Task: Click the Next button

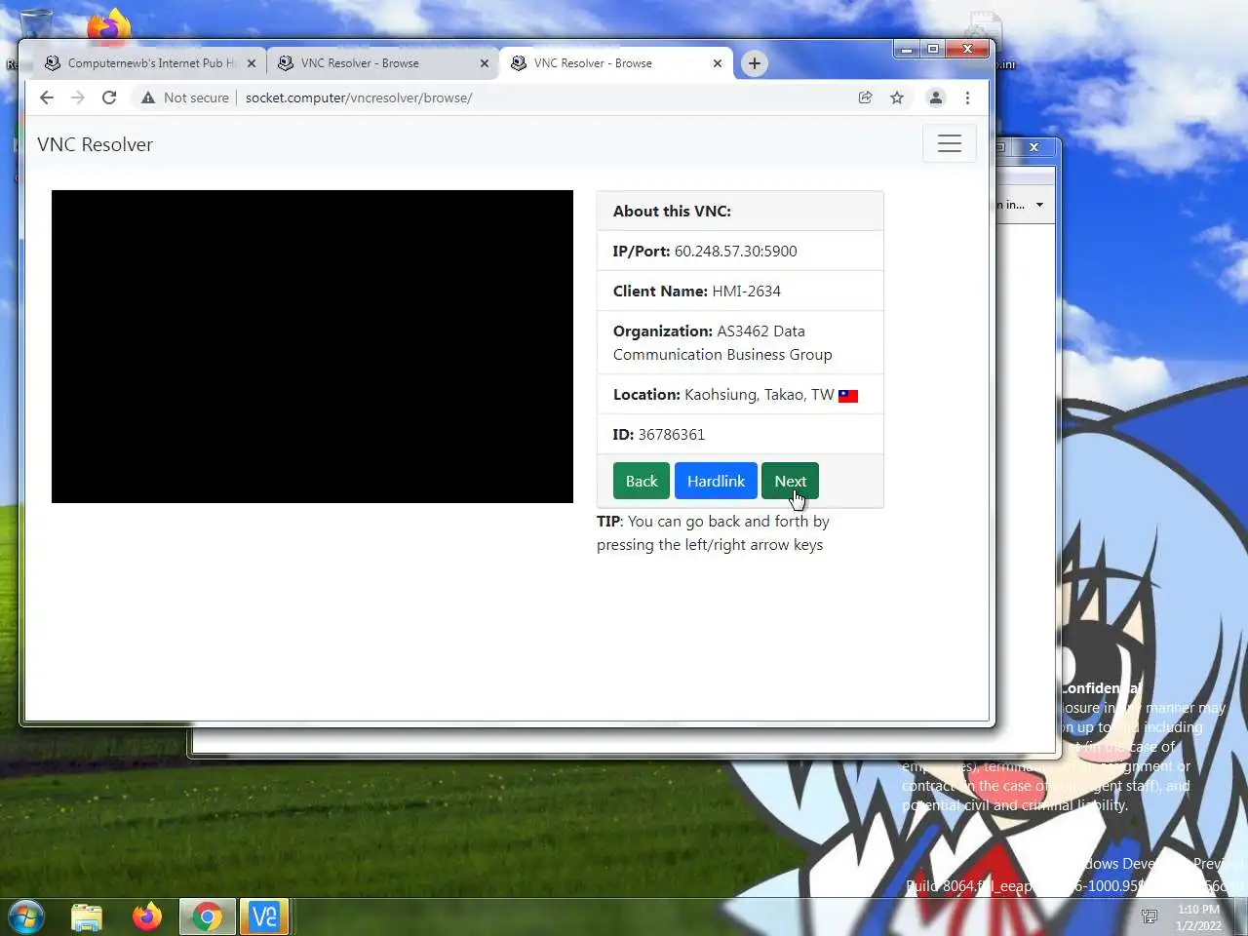Action: tap(790, 481)
